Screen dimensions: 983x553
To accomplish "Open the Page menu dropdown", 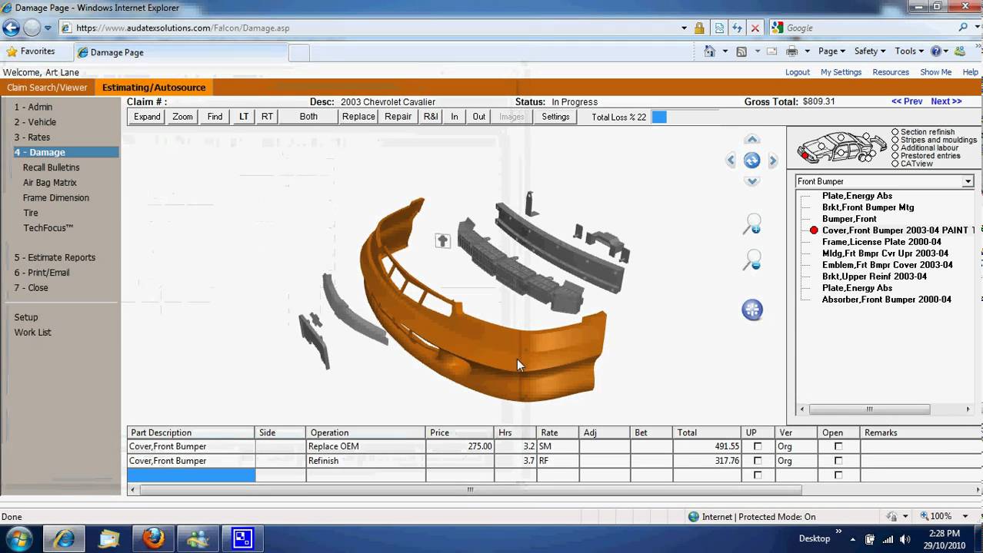I will coord(831,51).
